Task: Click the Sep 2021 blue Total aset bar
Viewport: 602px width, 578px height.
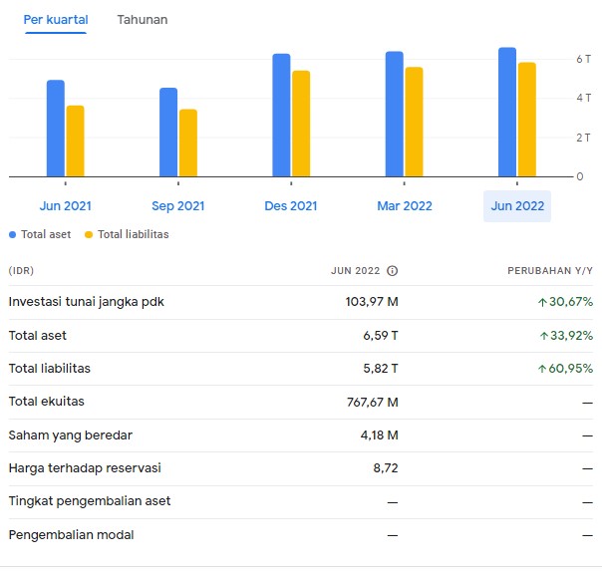Action: pos(168,132)
